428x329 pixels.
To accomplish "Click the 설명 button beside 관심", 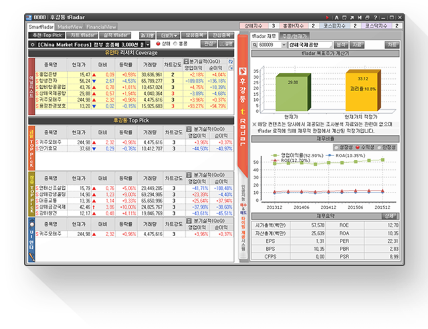I will [x=226, y=43].
